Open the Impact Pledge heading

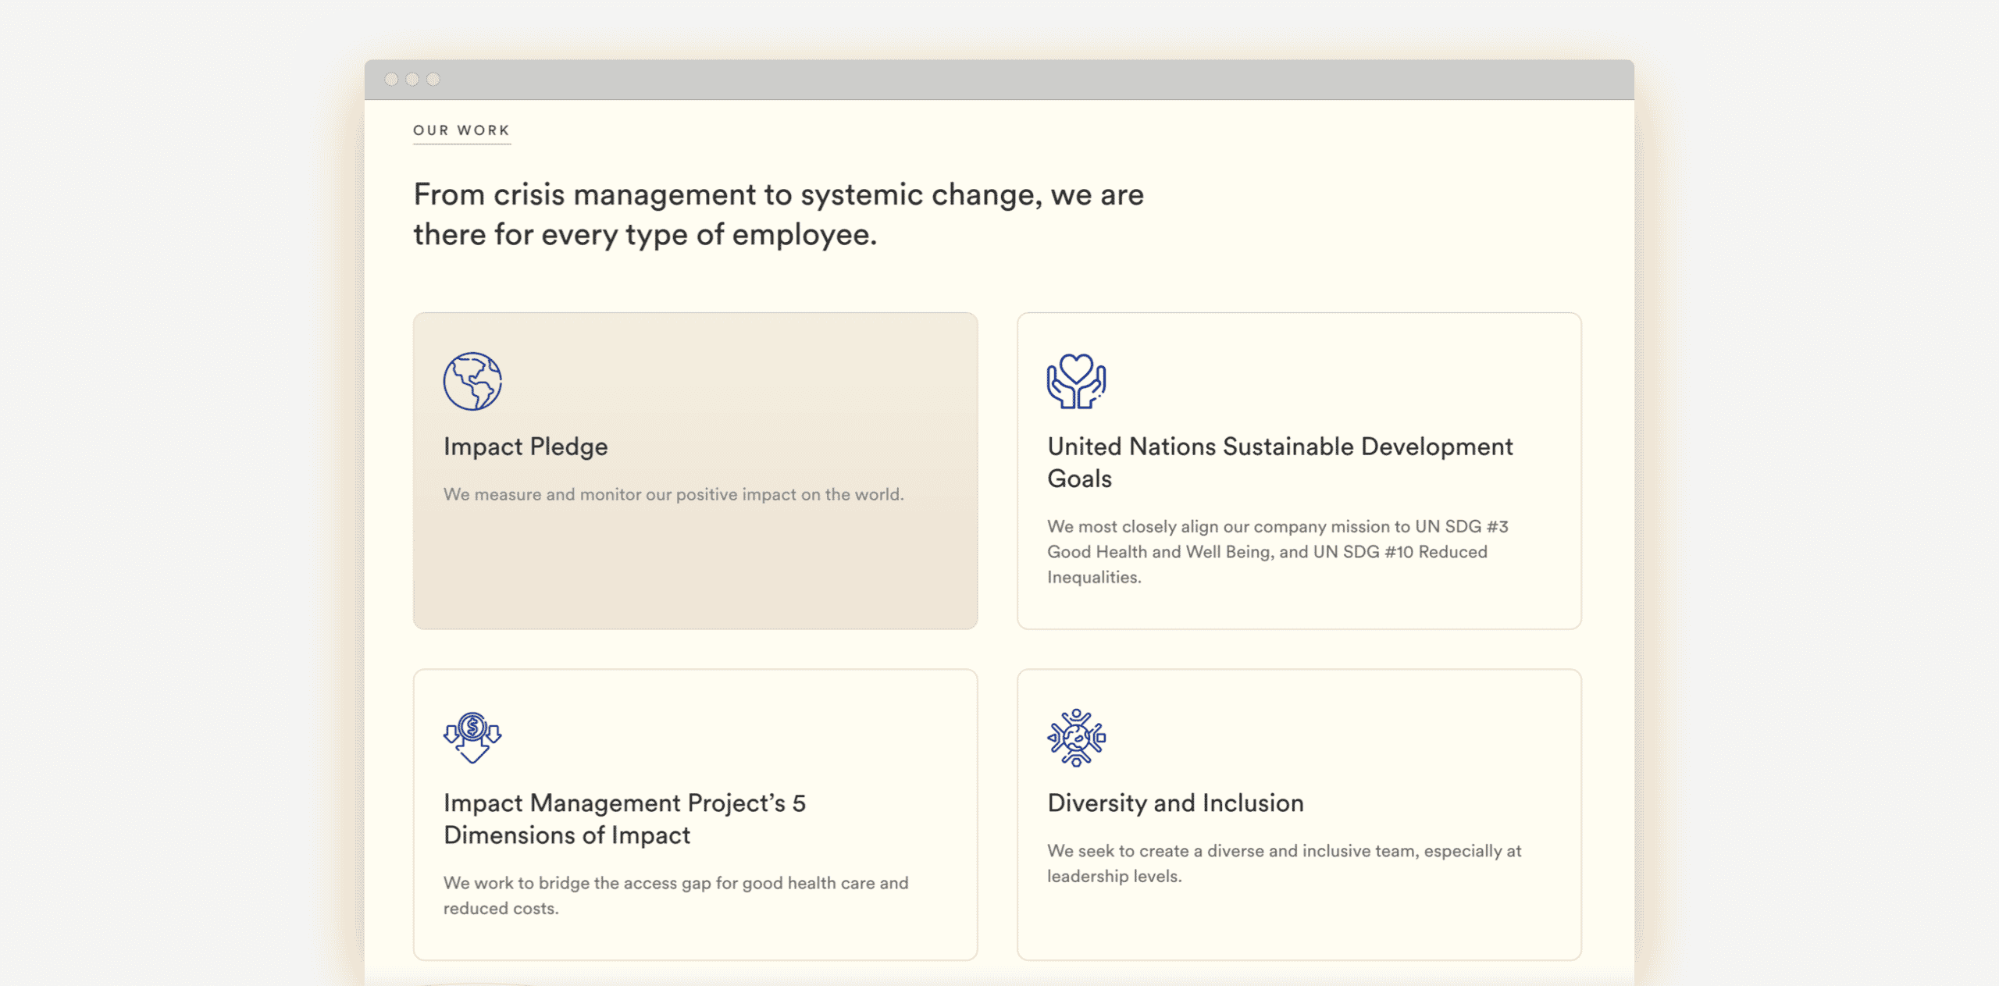point(526,447)
